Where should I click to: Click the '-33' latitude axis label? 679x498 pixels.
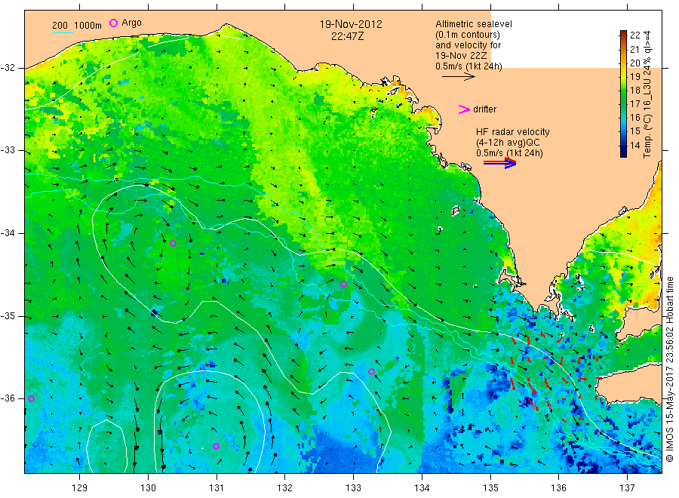pyautogui.click(x=8, y=150)
